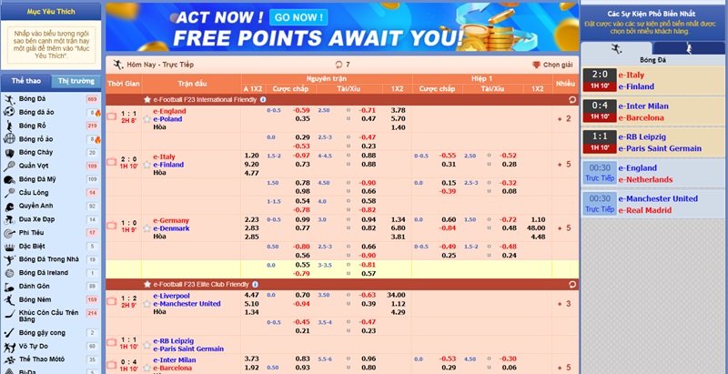This screenshot has width=728, height=374.
Task: Expand more markets +5 for e-Germany
Action: pyautogui.click(x=564, y=227)
